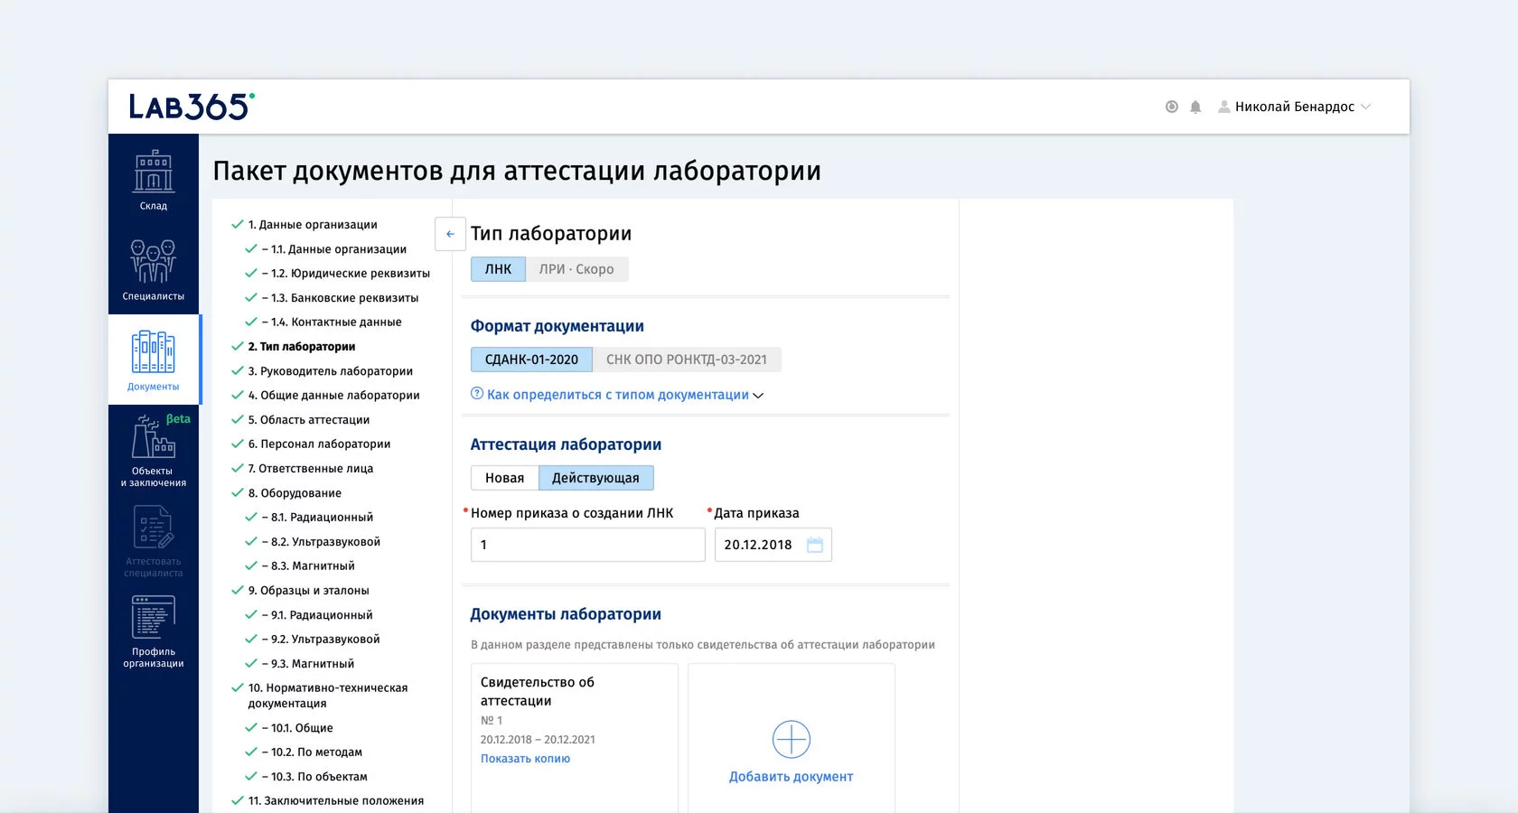Go to 3. Руководитель лаборатории
The height and width of the screenshot is (813, 1518).
pyautogui.click(x=331, y=371)
